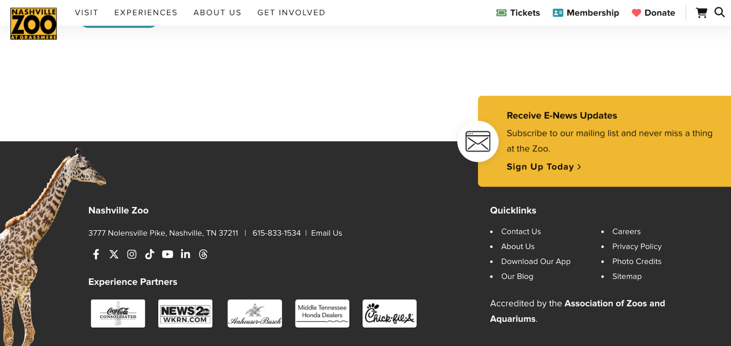The image size is (731, 346).
Task: Click the Chick-fil-A partner logo
Action: [x=389, y=314]
